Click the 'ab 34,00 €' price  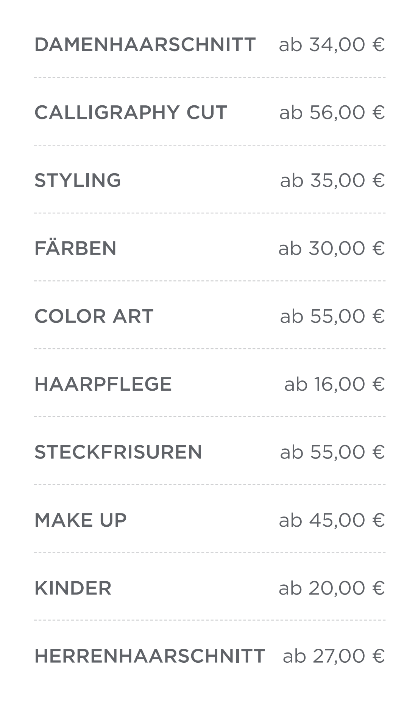coord(332,45)
